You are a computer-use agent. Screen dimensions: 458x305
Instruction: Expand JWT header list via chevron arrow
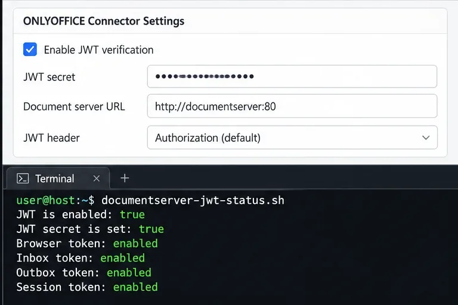(x=426, y=138)
